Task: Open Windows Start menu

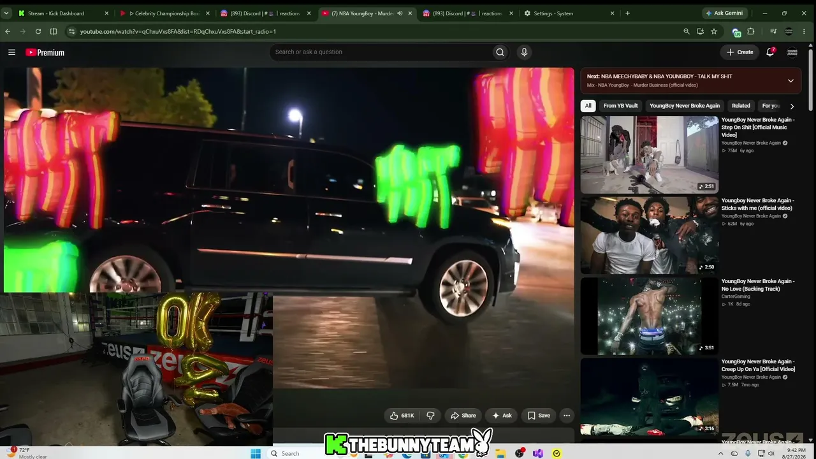Action: [256, 453]
